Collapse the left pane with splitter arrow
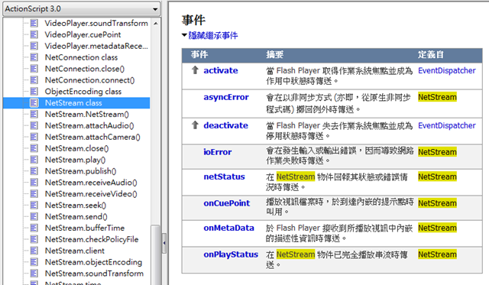Viewport: 489px width, 285px height. (164, 243)
